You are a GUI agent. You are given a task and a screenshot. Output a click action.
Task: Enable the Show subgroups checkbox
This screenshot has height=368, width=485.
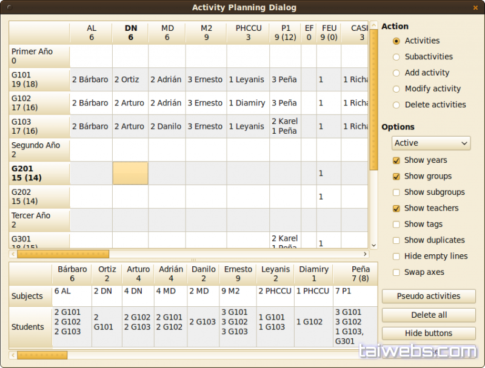tap(396, 192)
